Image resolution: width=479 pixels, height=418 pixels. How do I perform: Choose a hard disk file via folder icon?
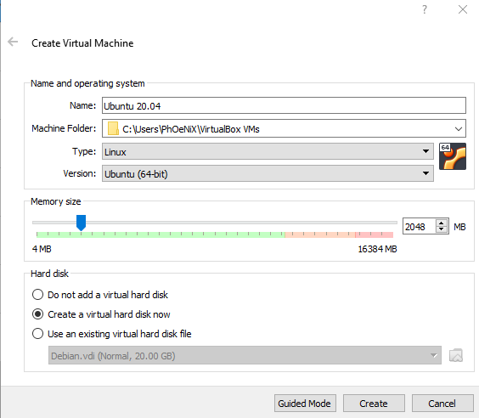pyautogui.click(x=456, y=355)
